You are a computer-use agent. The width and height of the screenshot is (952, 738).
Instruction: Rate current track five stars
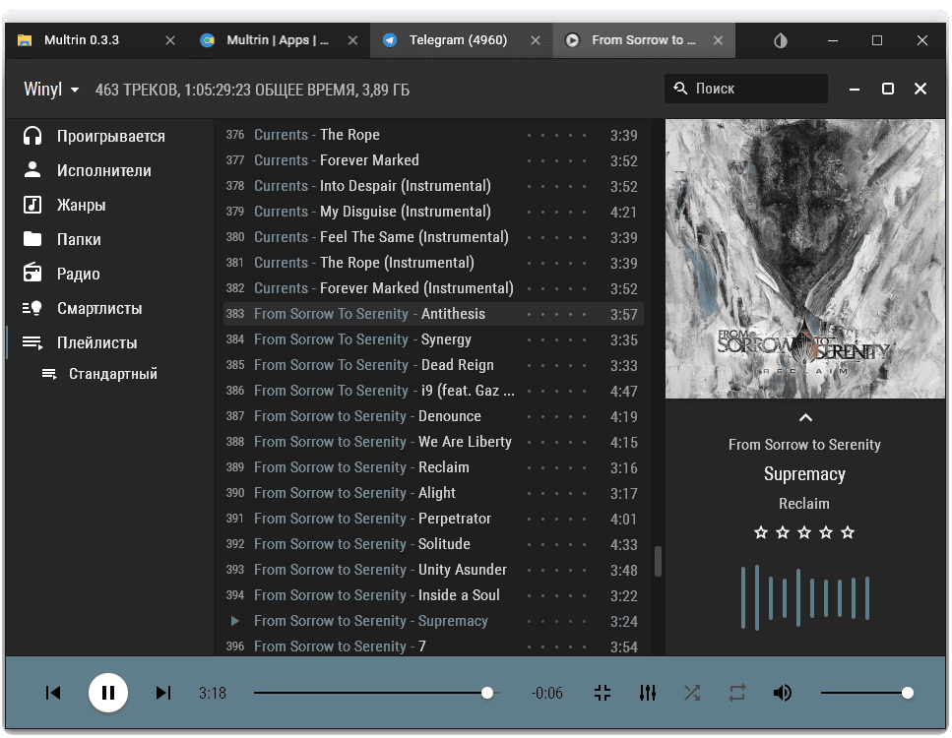(x=848, y=533)
